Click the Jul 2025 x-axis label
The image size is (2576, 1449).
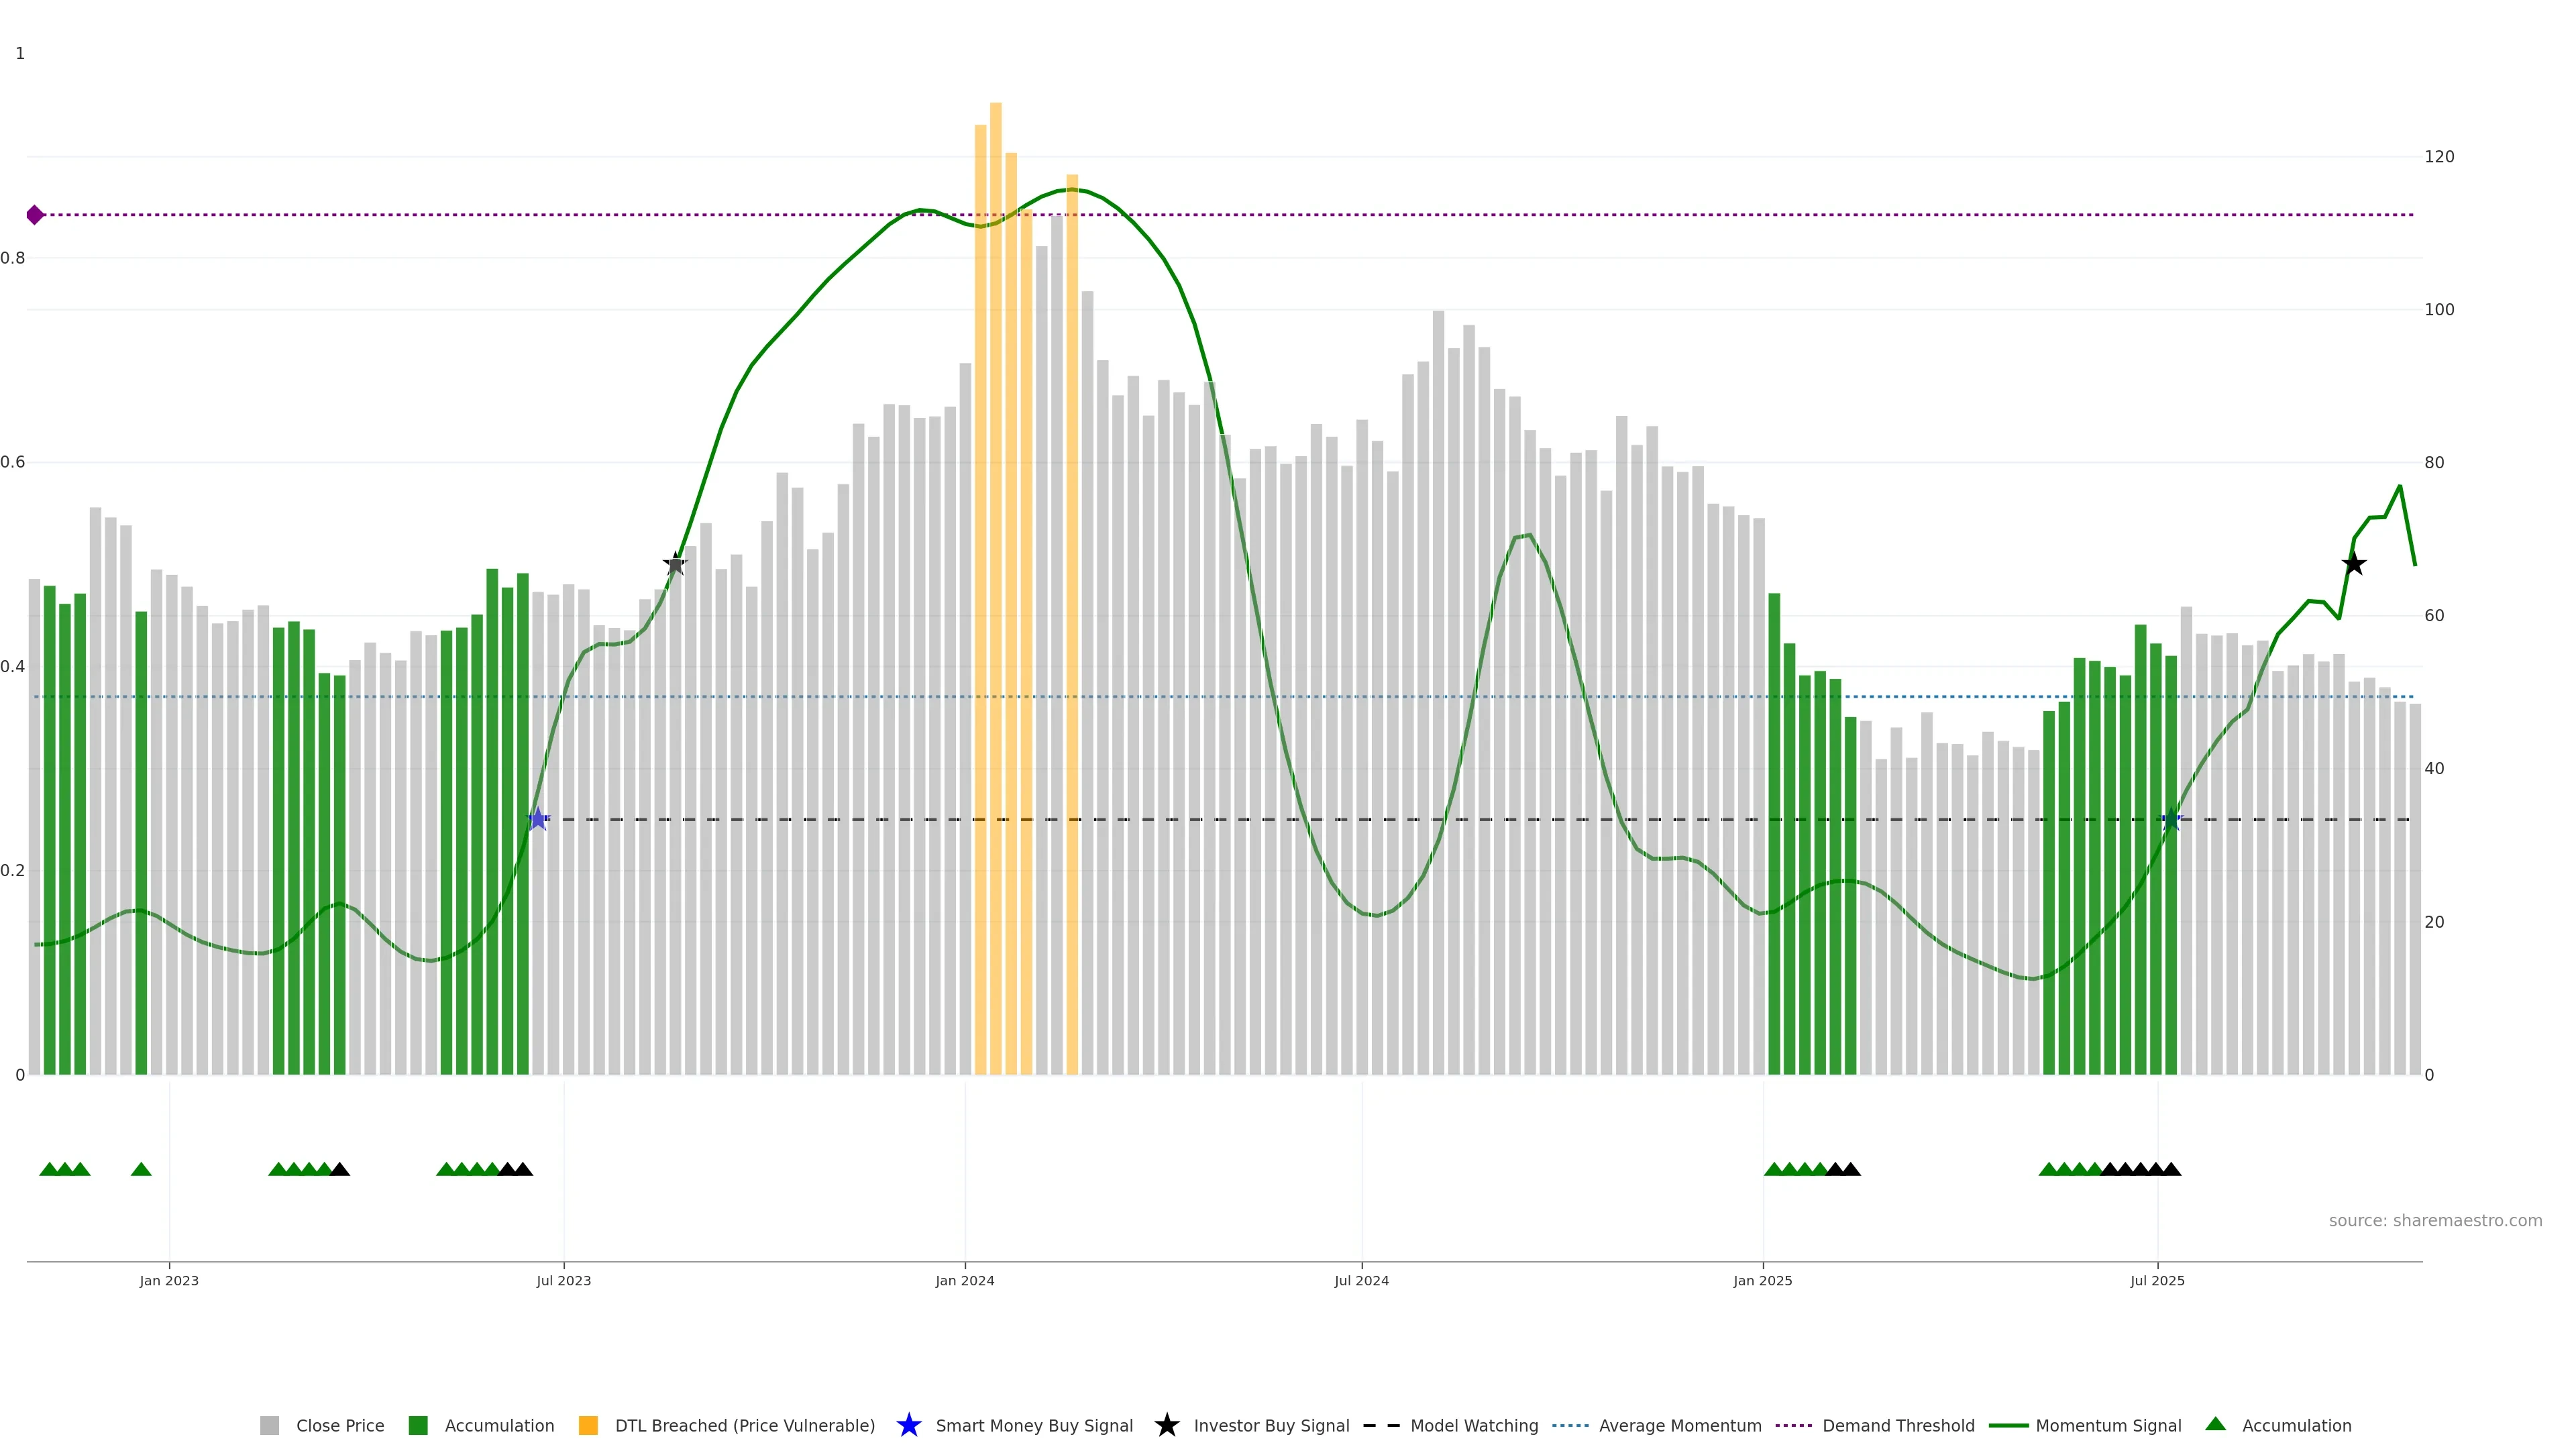(2157, 1280)
